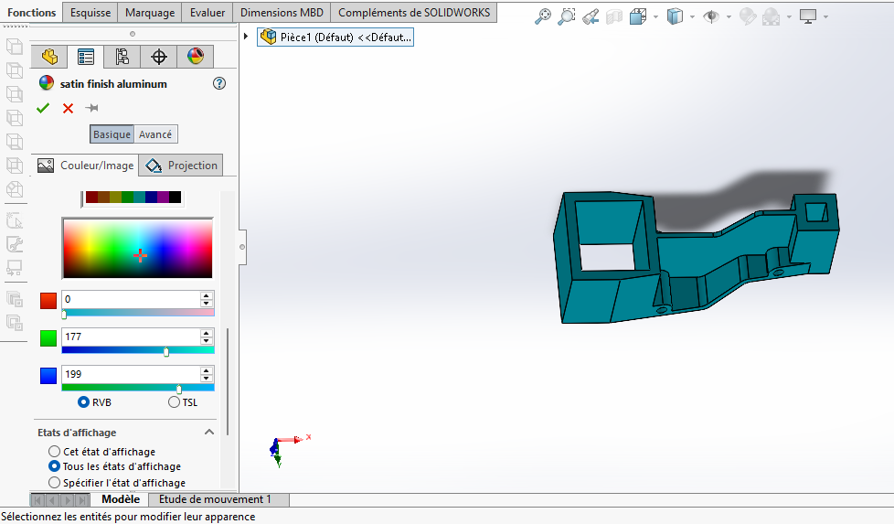The image size is (894, 524).
Task: Open the Etude de mouvement 1 tab
Action: [x=215, y=499]
